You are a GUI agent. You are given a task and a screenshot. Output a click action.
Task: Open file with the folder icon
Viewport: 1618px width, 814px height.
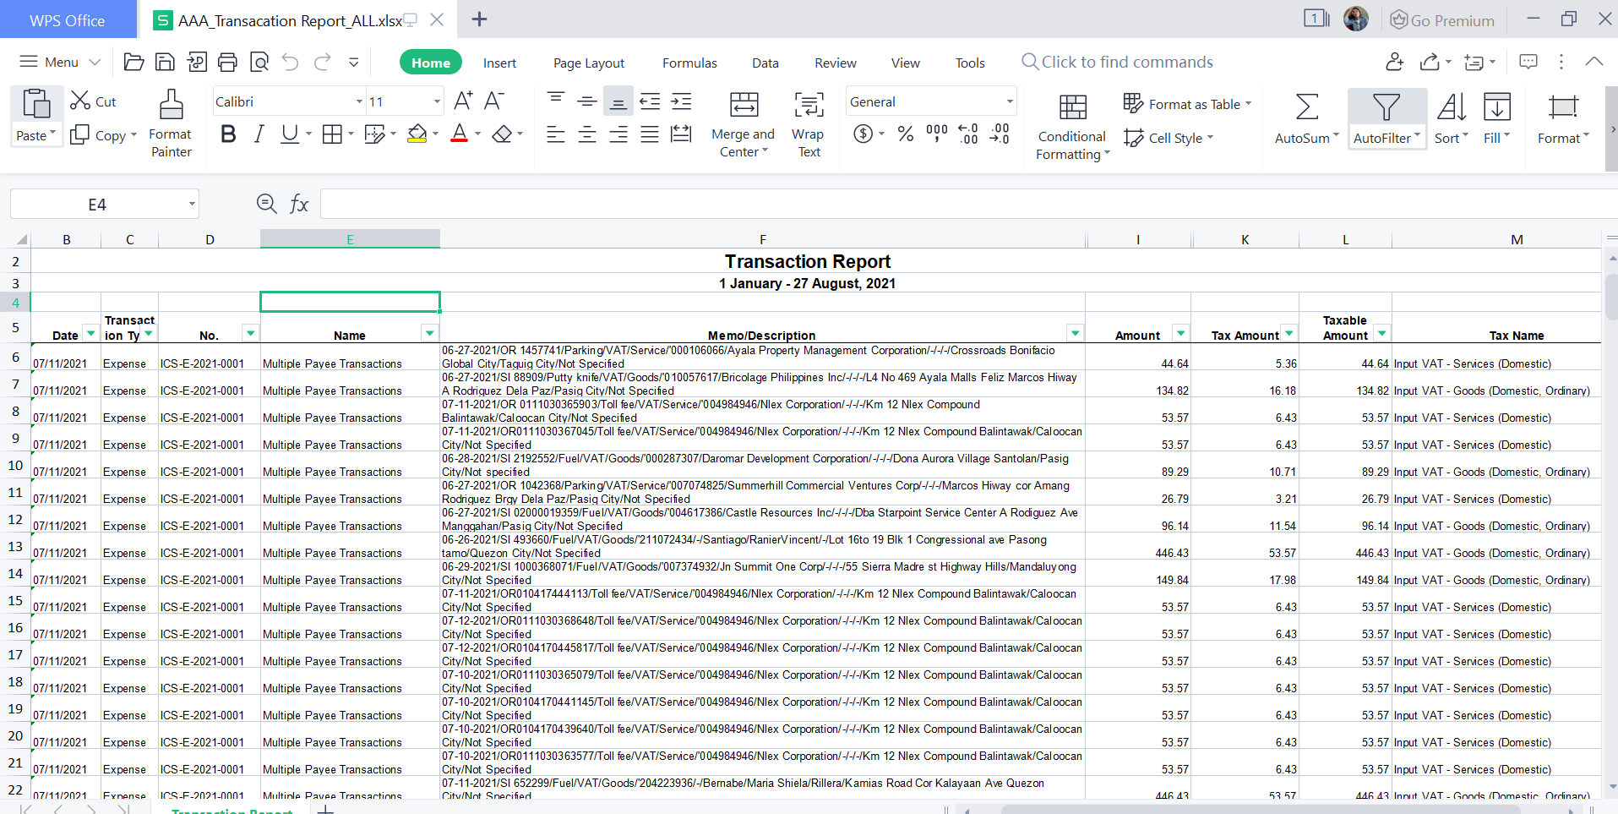[133, 62]
